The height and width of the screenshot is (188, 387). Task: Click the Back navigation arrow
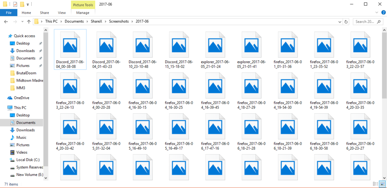click(6, 22)
